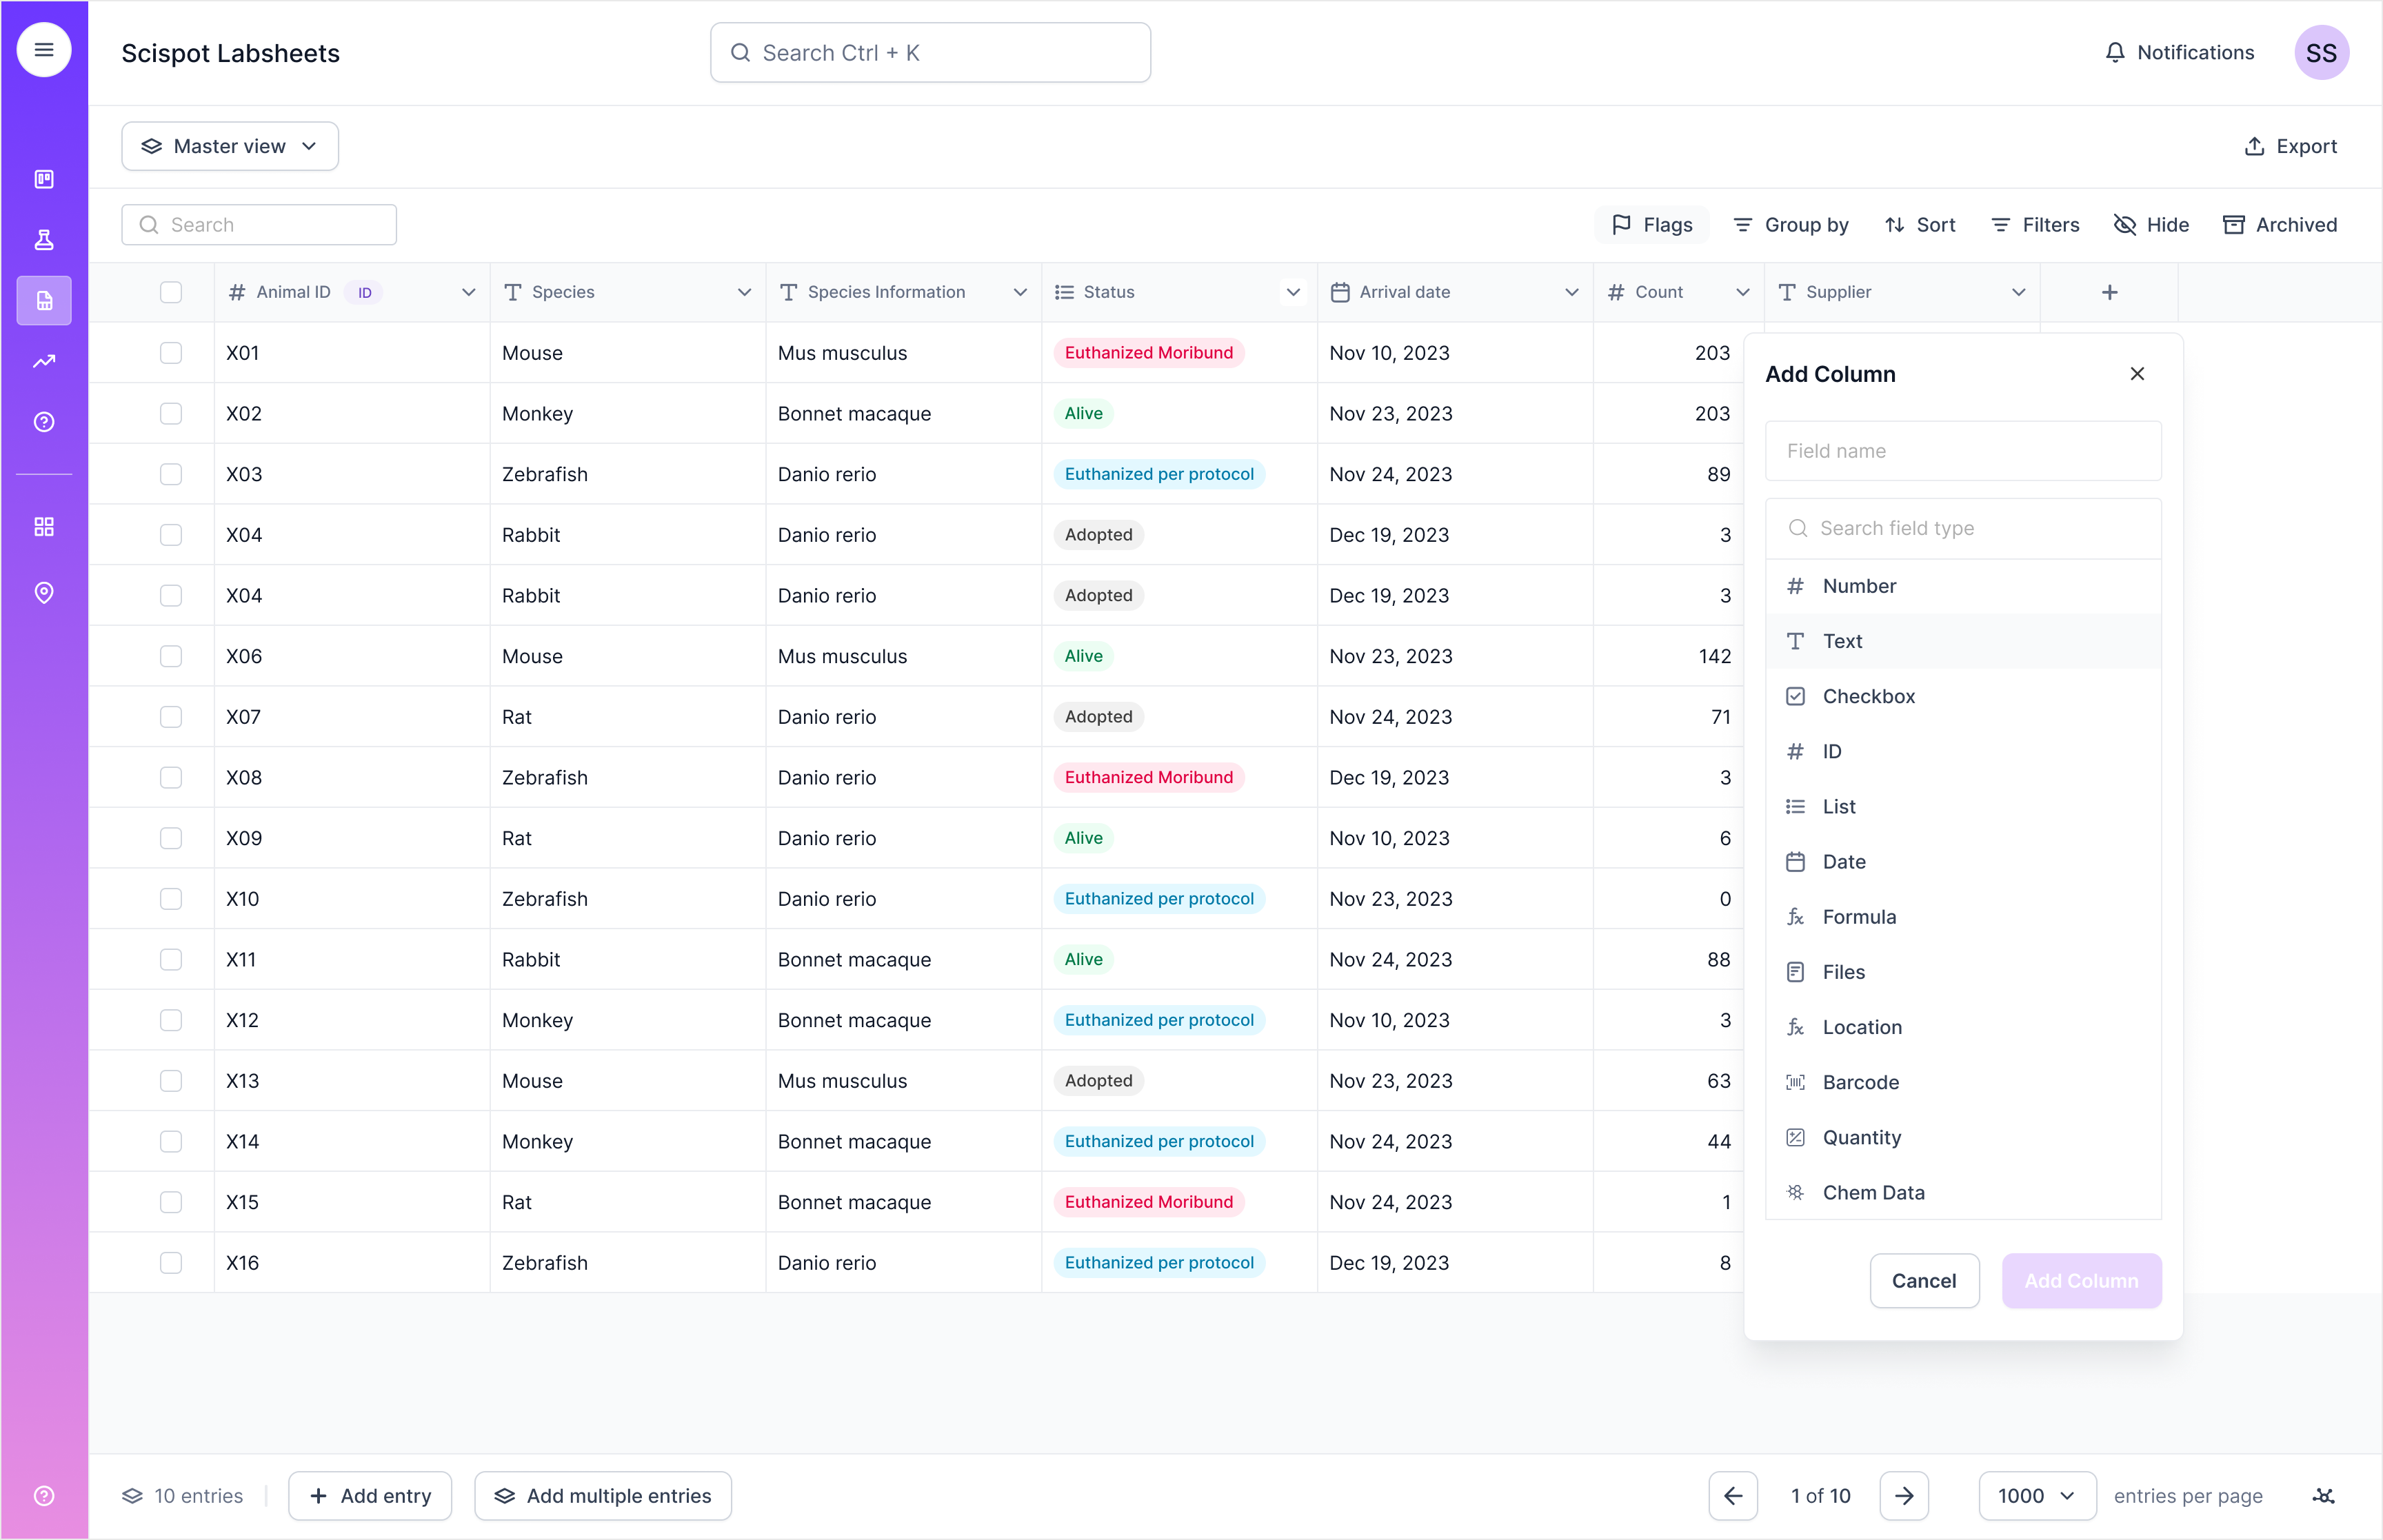Click the Cancel button
This screenshot has width=2383, height=1540.
tap(1923, 1281)
